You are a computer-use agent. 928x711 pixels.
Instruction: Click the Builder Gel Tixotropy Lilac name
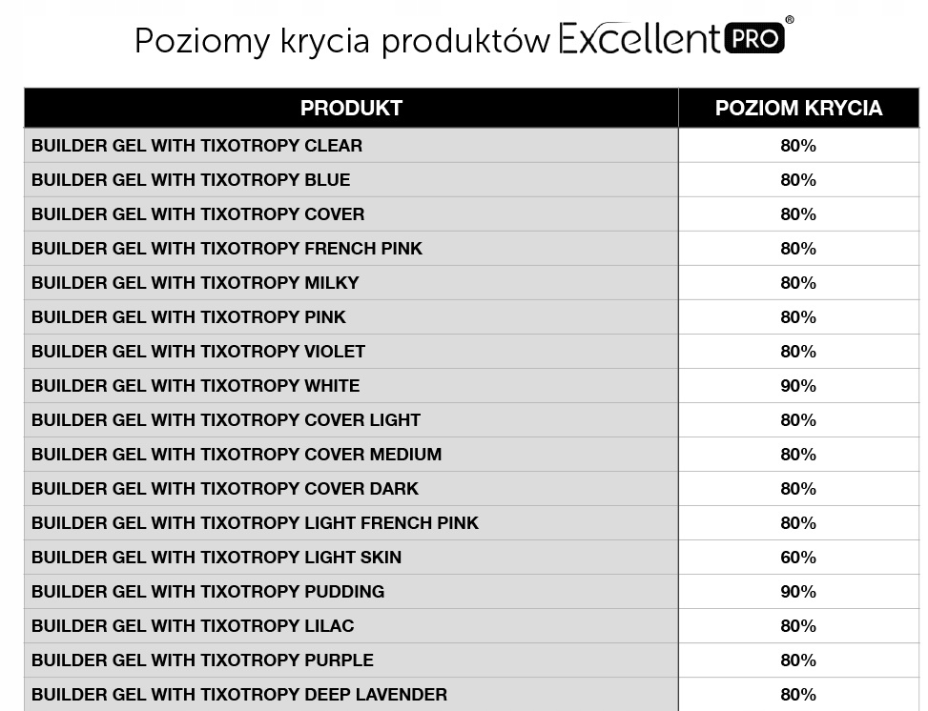193,626
